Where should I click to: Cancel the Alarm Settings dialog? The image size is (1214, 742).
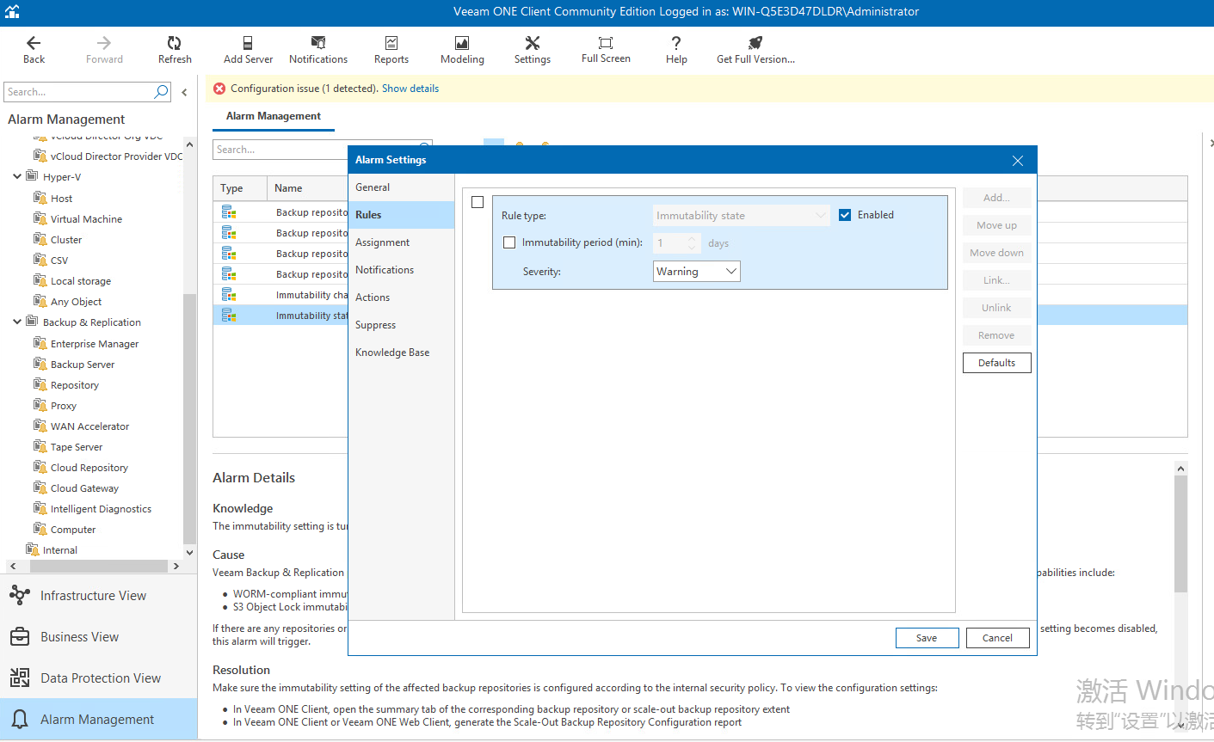coord(997,637)
